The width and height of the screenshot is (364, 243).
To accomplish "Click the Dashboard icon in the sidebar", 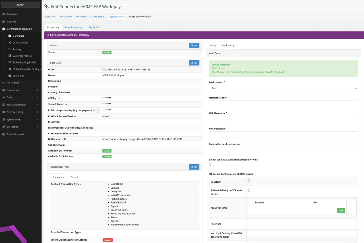I will tap(3, 14).
